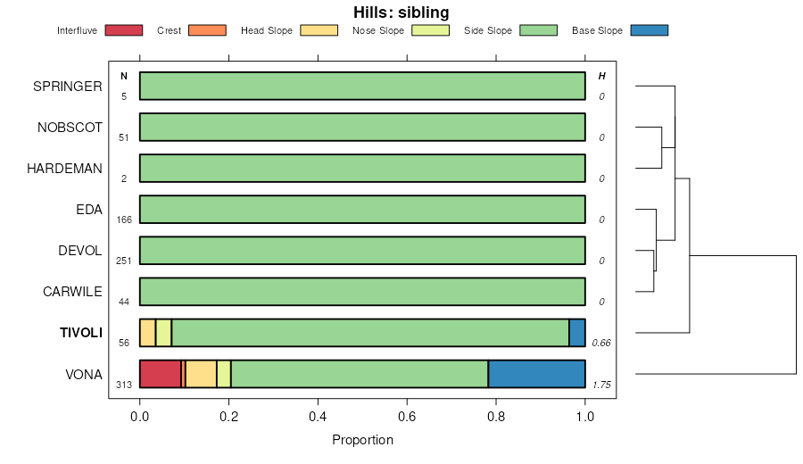Image resolution: width=803 pixels, height=464 pixels.
Task: Select the yellow Head Slope segment in TIVOLI bar
Action: tap(147, 333)
